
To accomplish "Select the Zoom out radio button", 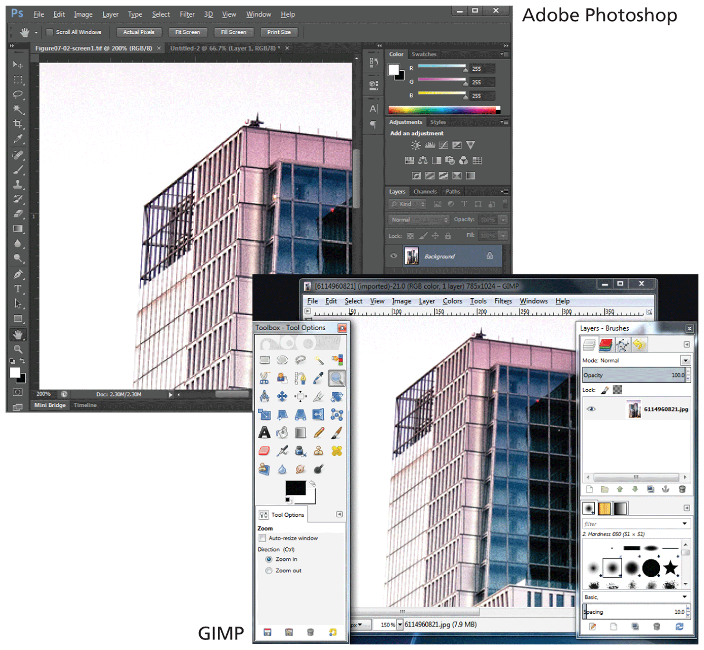I will click(269, 571).
